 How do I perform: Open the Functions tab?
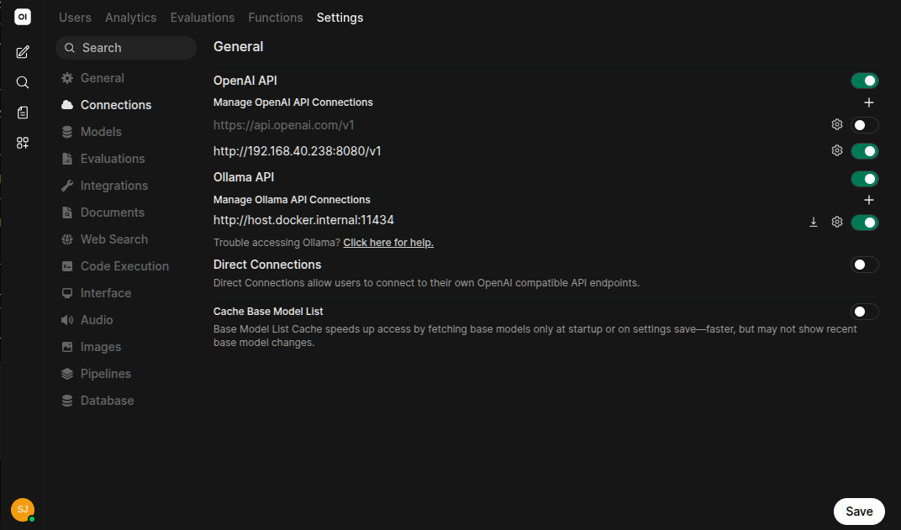pos(275,18)
